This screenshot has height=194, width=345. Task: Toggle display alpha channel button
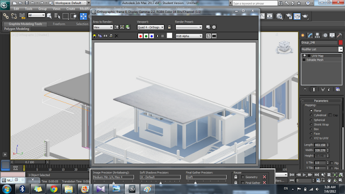coord(157,36)
